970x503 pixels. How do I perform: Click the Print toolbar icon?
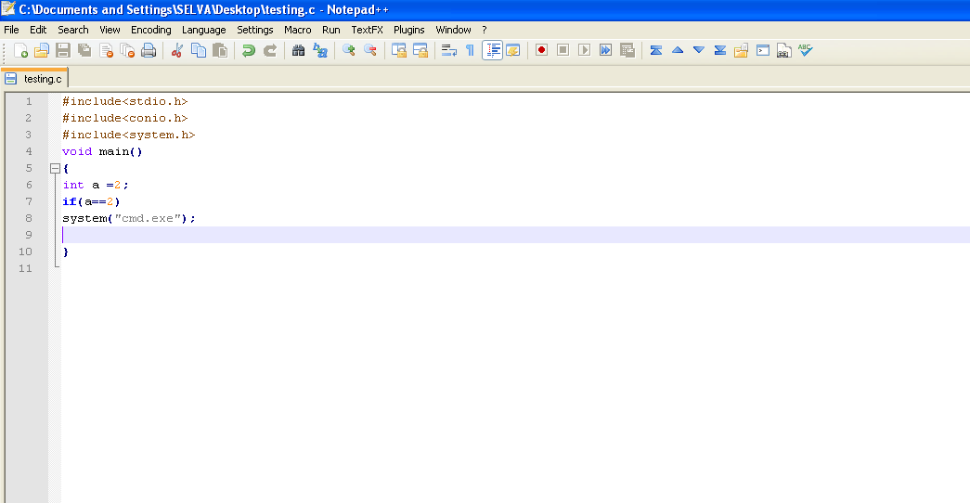(149, 50)
